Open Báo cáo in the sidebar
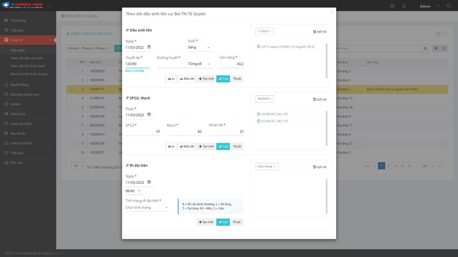This screenshot has width=458, height=257. click(x=28, y=163)
